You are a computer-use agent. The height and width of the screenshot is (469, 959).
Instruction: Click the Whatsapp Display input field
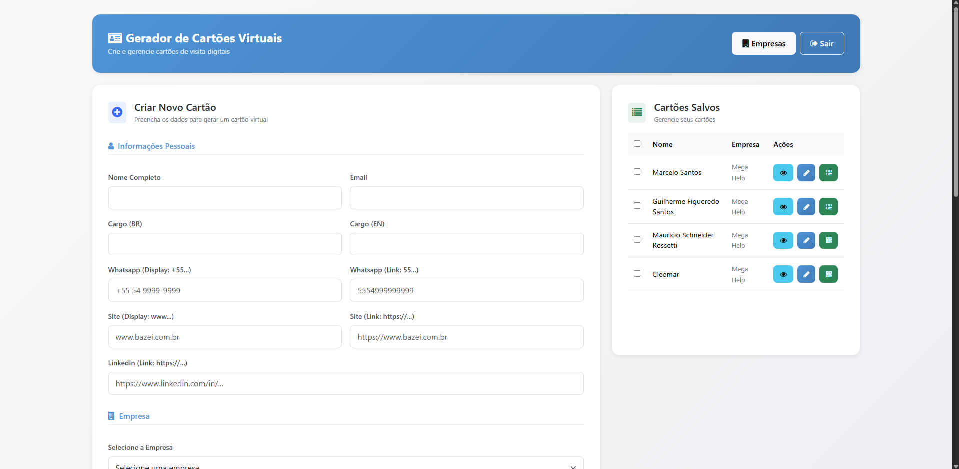pyautogui.click(x=225, y=290)
